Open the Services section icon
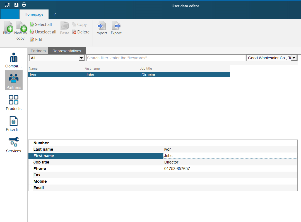301x222 pixels. tap(13, 143)
